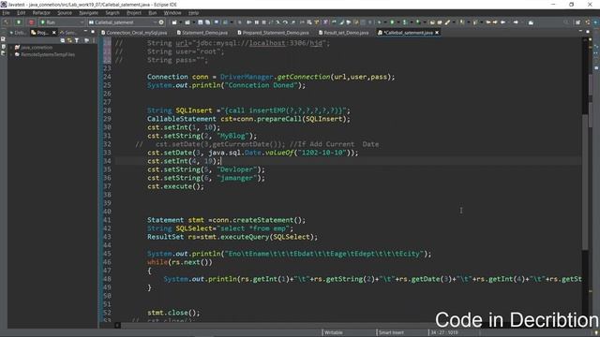
Task: Minimize the Project Explorer panel
Action: 85,31
